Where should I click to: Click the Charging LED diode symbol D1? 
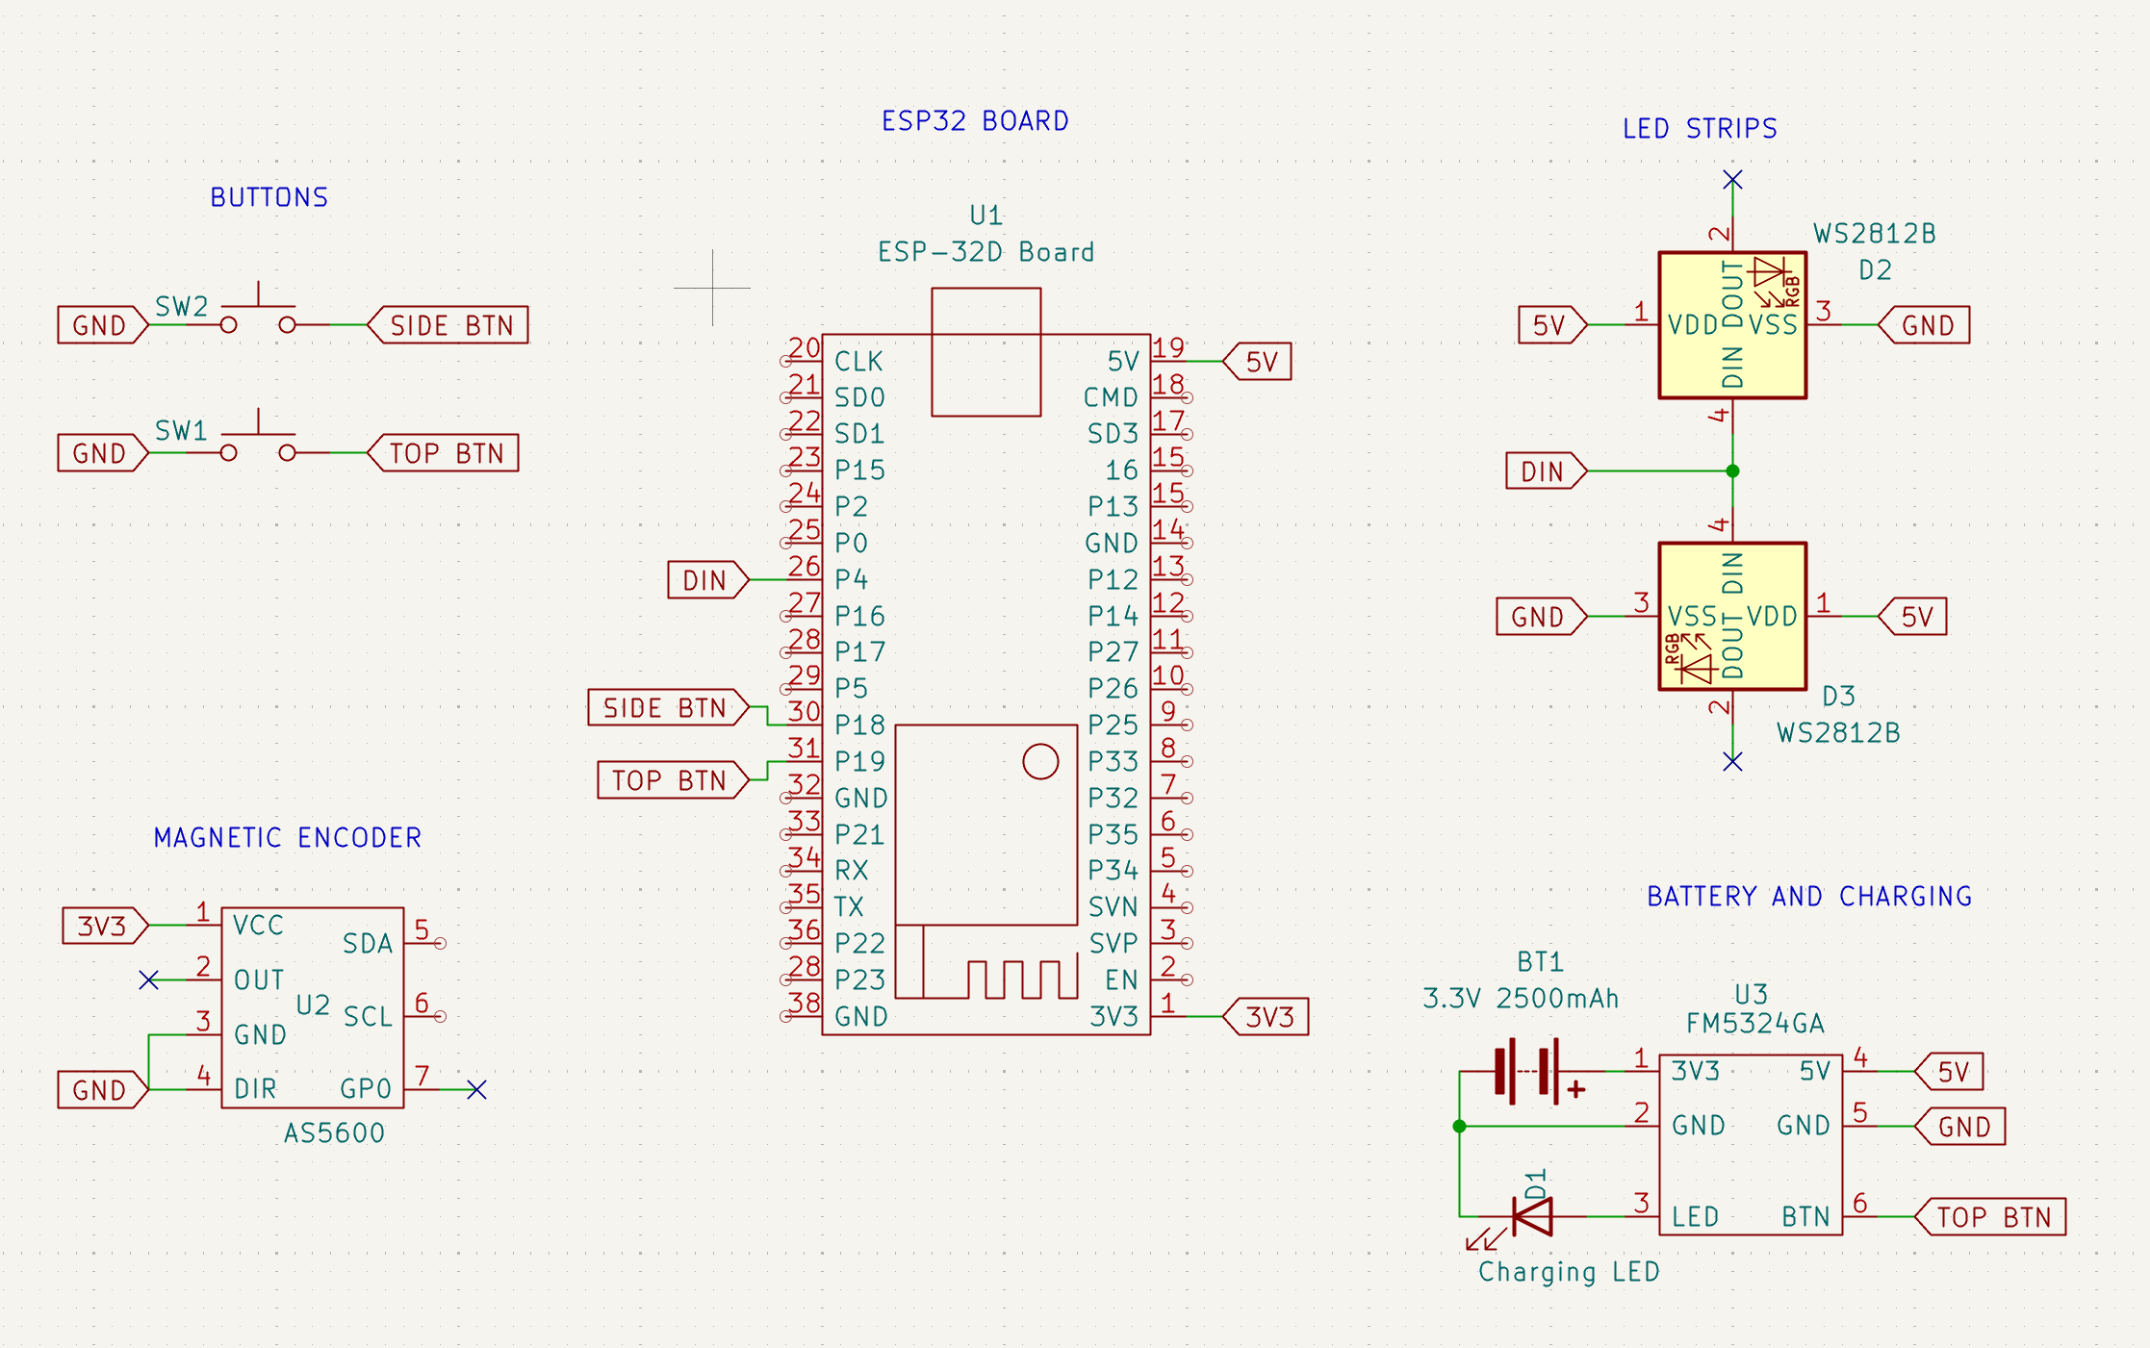tap(1532, 1214)
